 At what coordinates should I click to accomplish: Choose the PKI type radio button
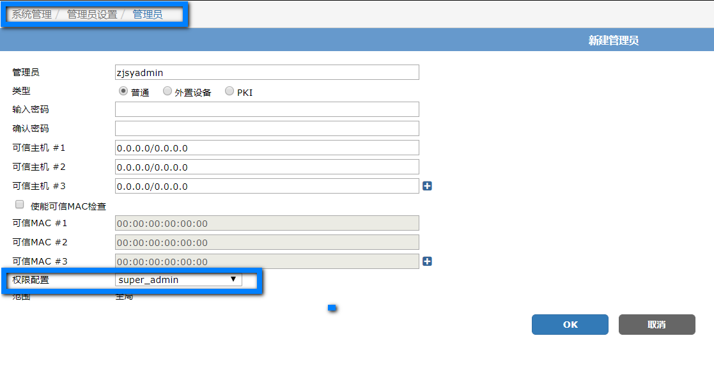[229, 91]
